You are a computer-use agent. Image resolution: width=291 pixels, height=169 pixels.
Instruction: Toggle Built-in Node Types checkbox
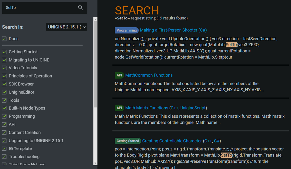click(4, 108)
